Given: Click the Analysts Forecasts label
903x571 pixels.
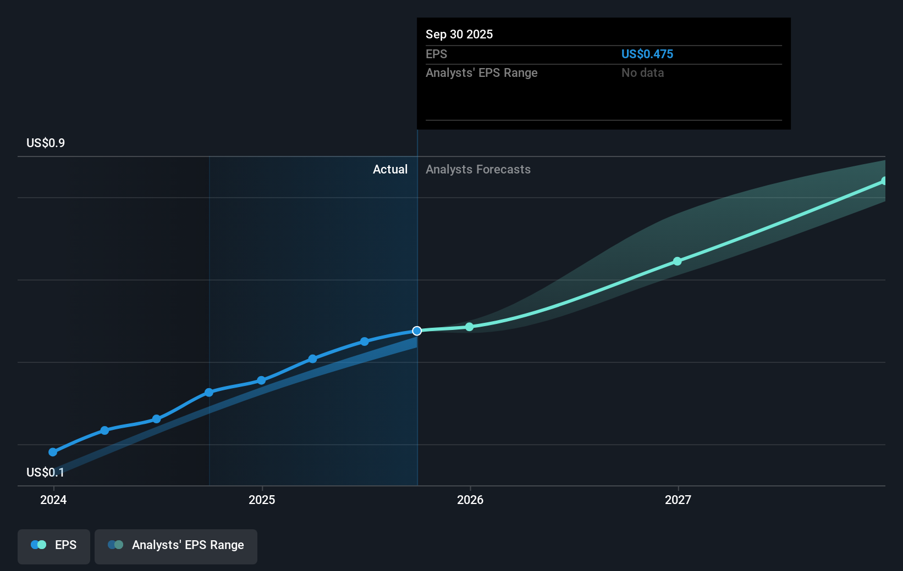Looking at the screenshot, I should coord(478,169).
